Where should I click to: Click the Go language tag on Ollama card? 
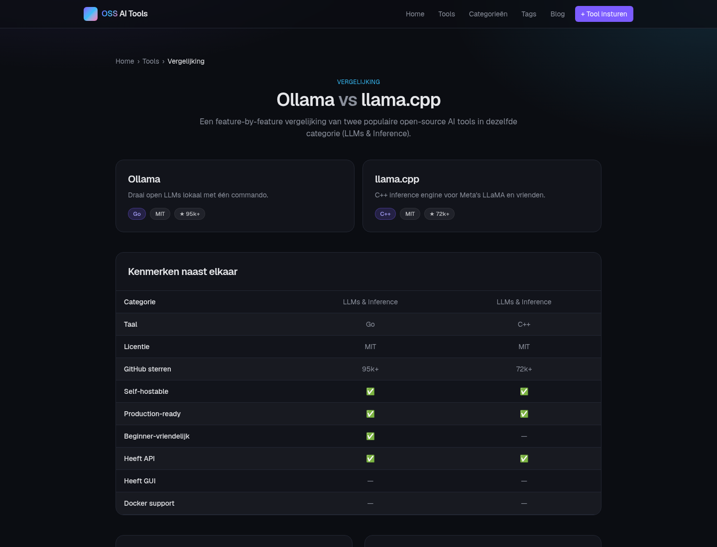137,214
